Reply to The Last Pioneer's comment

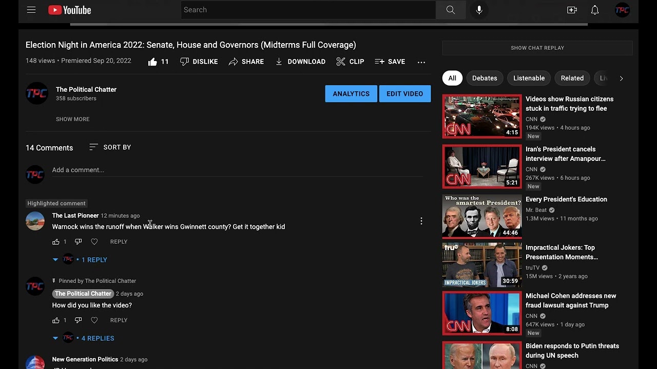tap(119, 242)
